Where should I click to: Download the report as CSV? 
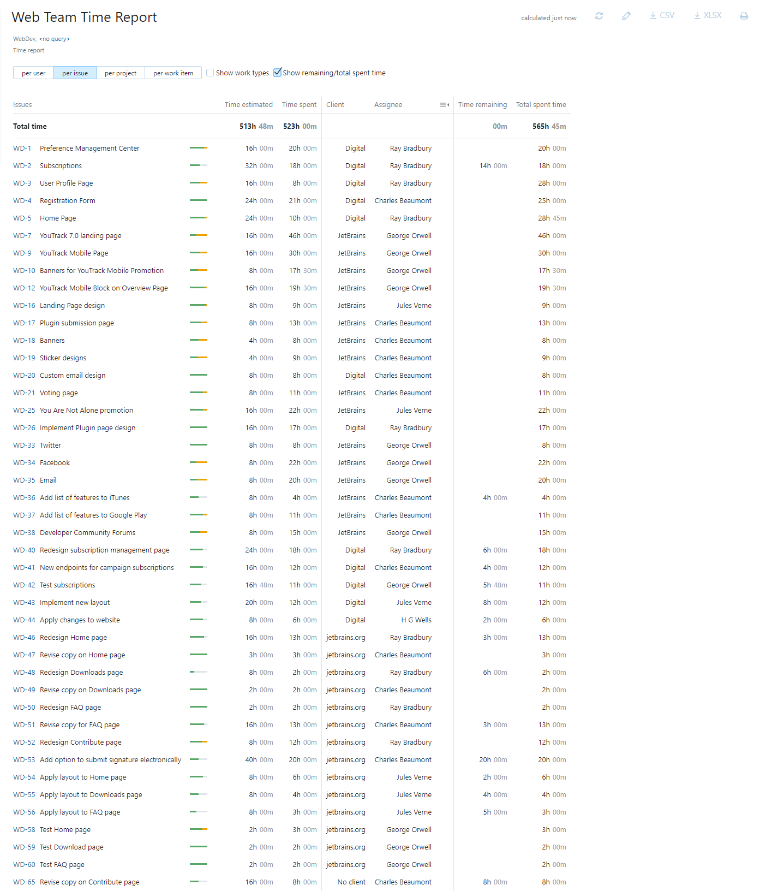(662, 15)
